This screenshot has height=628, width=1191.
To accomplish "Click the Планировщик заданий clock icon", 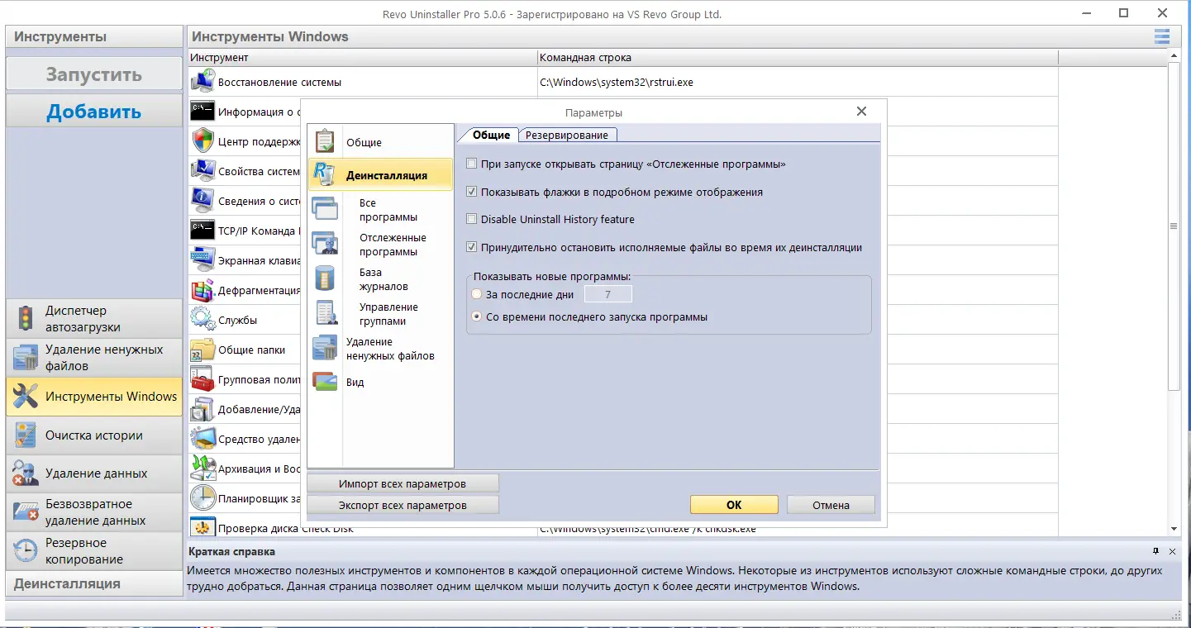I will click(x=202, y=498).
